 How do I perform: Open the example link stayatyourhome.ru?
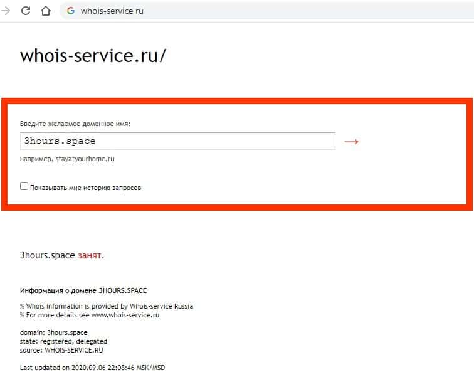click(x=85, y=159)
